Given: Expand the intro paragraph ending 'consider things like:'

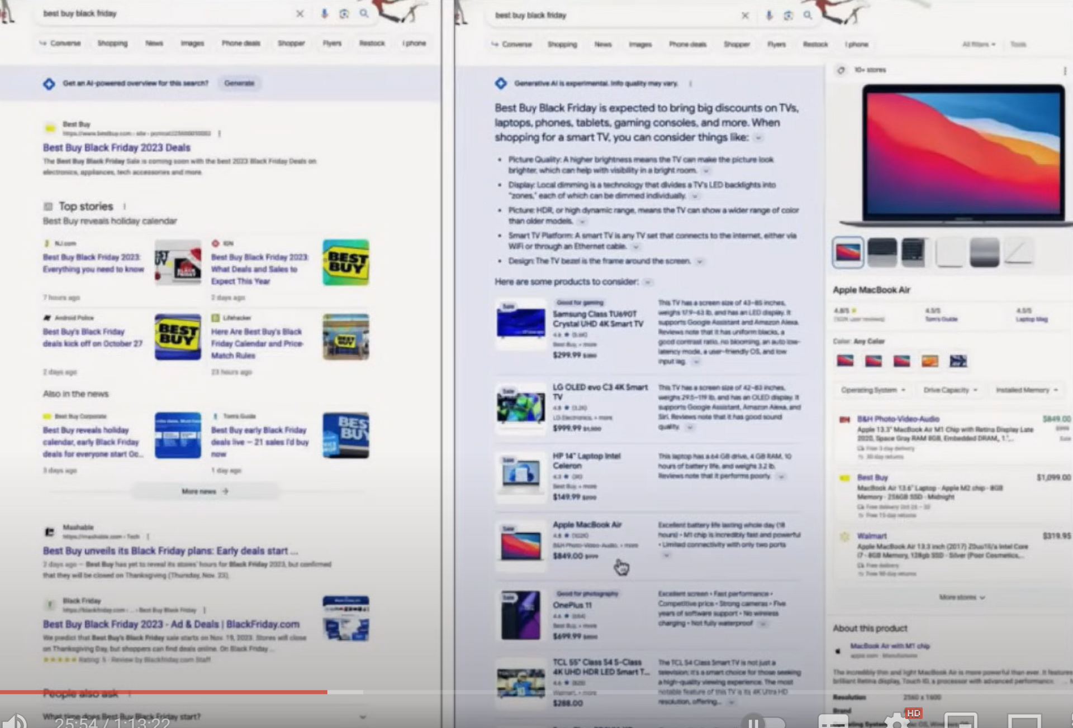Looking at the screenshot, I should click(x=758, y=138).
